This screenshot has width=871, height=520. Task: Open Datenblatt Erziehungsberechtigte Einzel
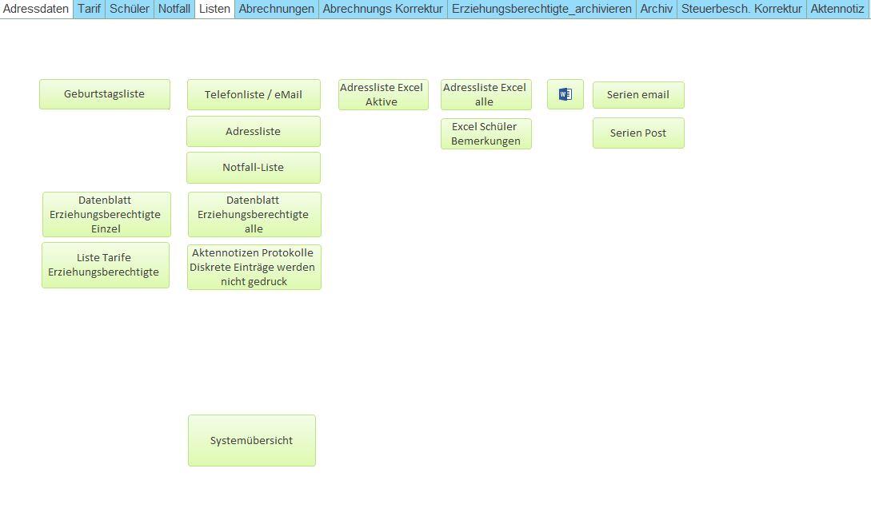(x=106, y=214)
